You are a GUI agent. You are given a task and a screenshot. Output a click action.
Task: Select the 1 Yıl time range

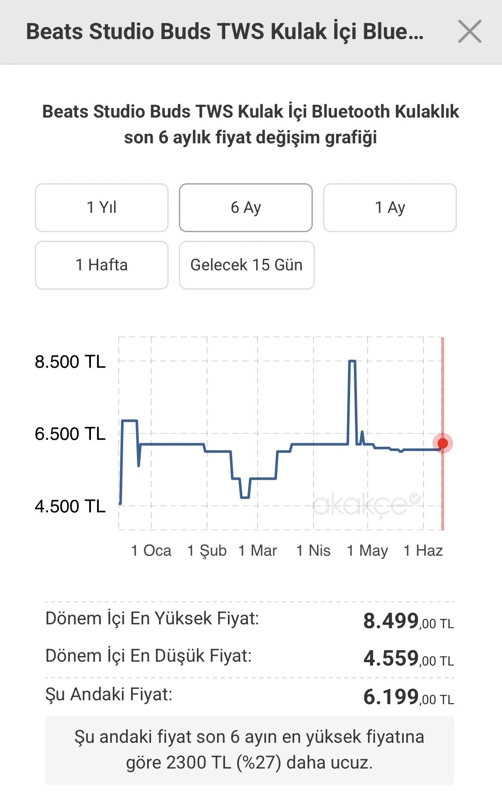tap(102, 208)
